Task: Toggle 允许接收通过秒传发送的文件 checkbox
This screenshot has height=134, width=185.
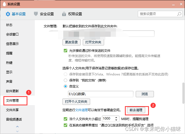Action: coord(65,51)
